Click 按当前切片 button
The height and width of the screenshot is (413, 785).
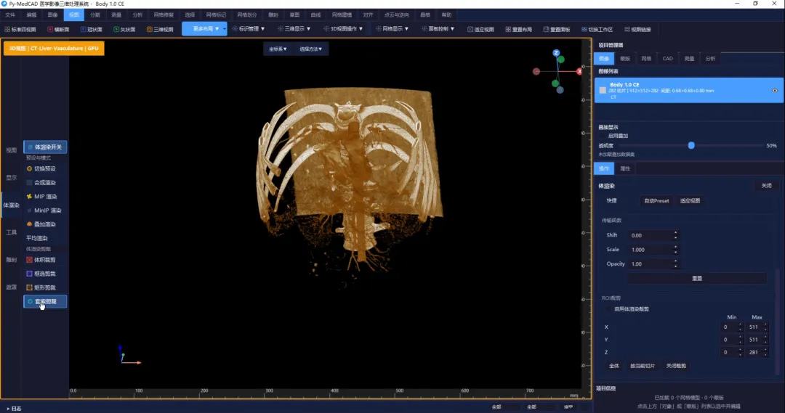[x=643, y=366]
